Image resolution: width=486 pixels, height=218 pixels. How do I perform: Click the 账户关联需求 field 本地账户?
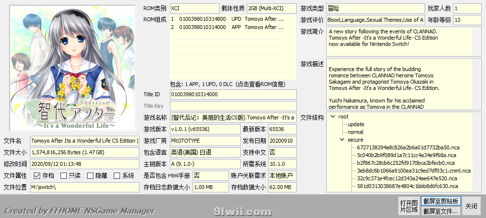tap(282, 175)
